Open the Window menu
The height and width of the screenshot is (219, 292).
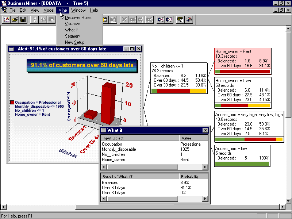click(78, 10)
